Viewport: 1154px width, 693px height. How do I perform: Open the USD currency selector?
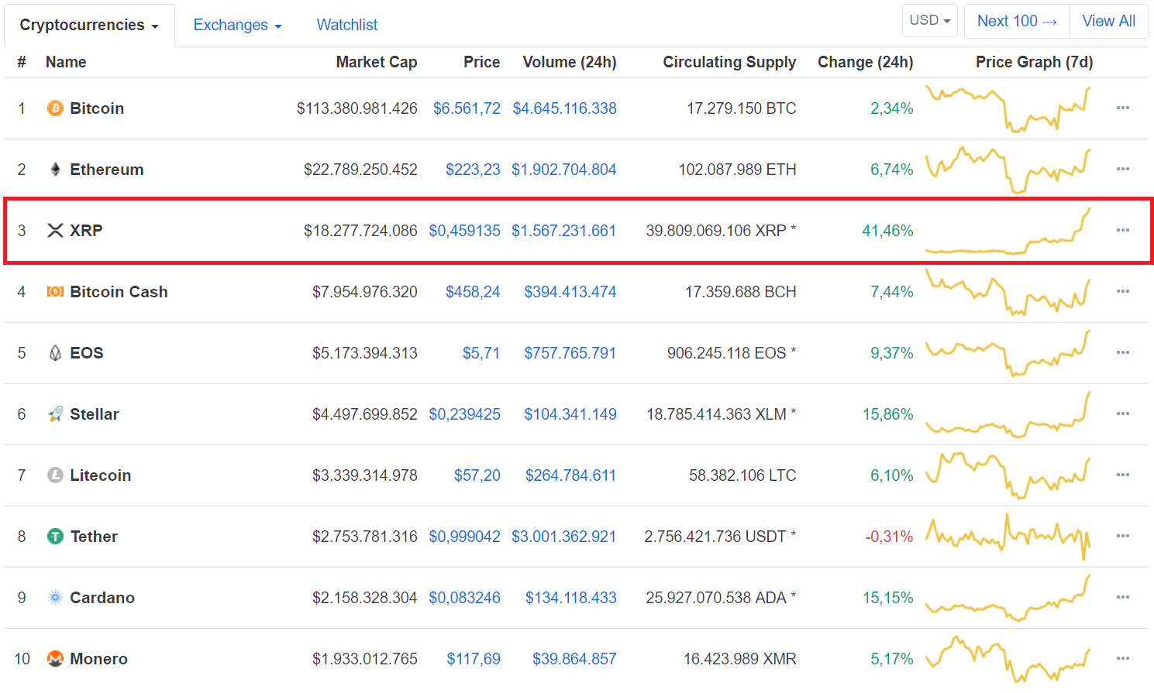point(930,21)
